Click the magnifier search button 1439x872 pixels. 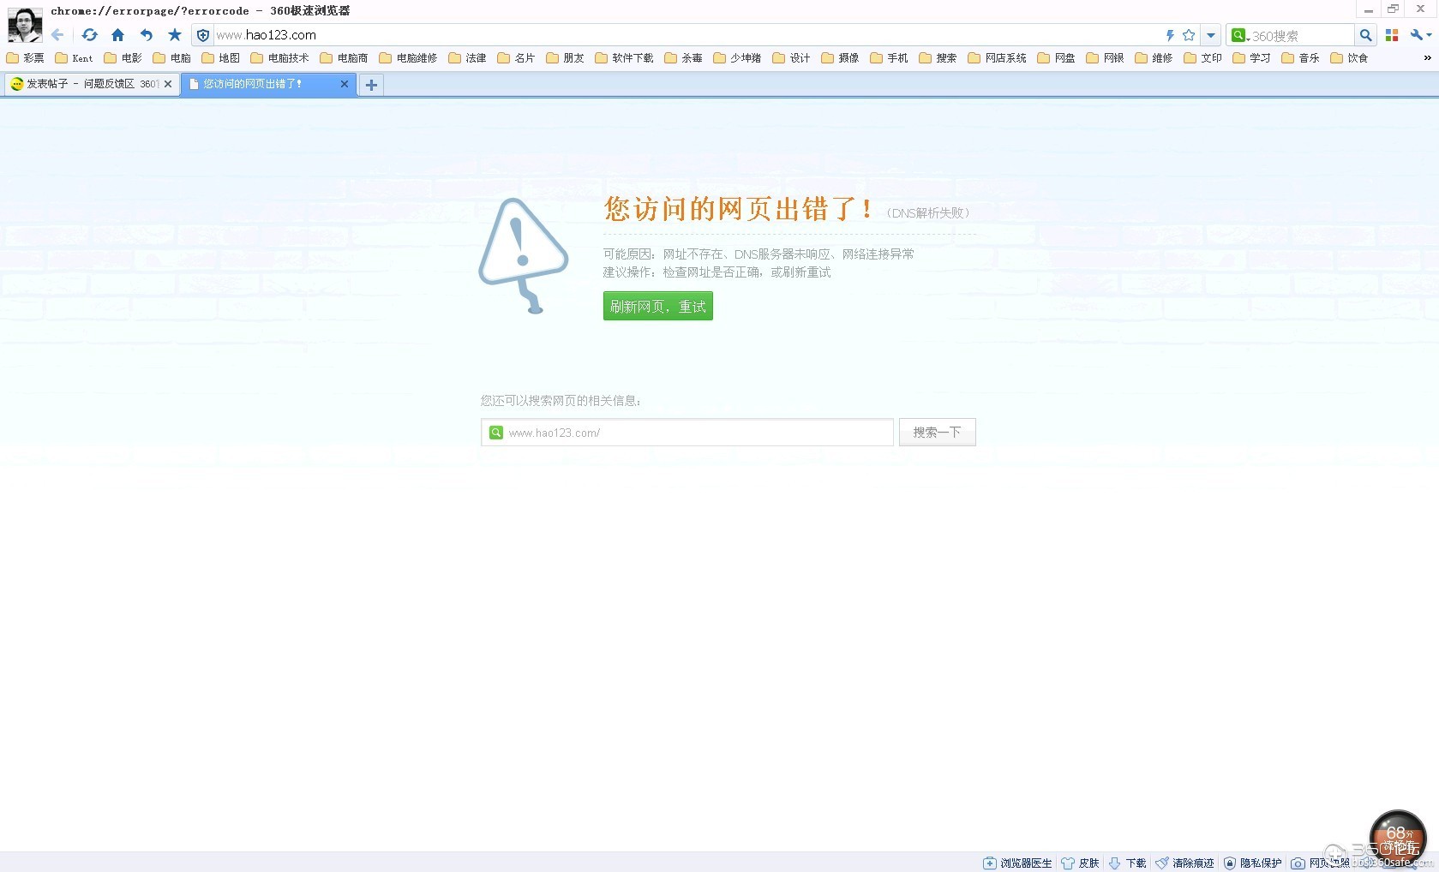click(x=1366, y=35)
